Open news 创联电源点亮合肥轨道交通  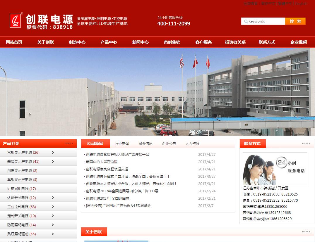[107, 169]
